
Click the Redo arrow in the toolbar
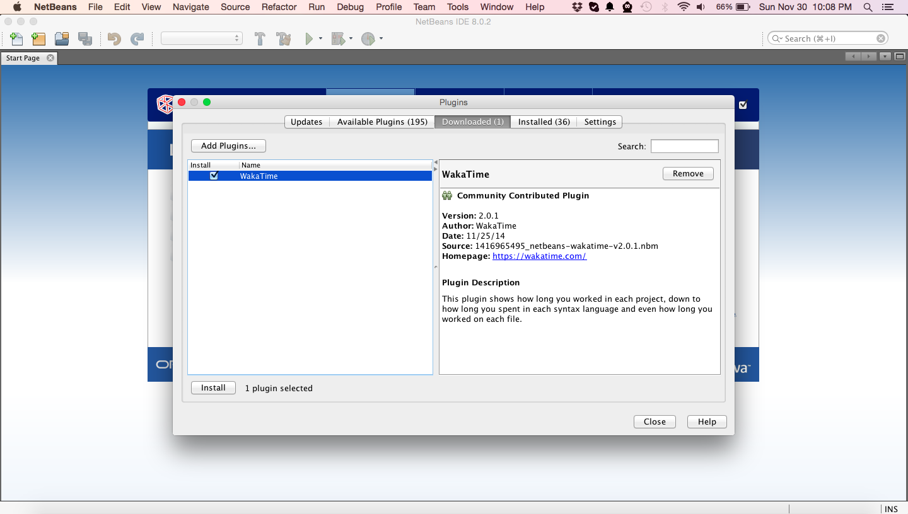(x=137, y=38)
